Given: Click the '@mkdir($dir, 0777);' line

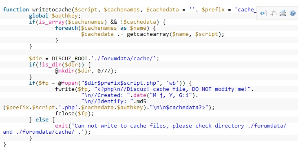Looking at the screenshot, I should [x=86, y=71].
